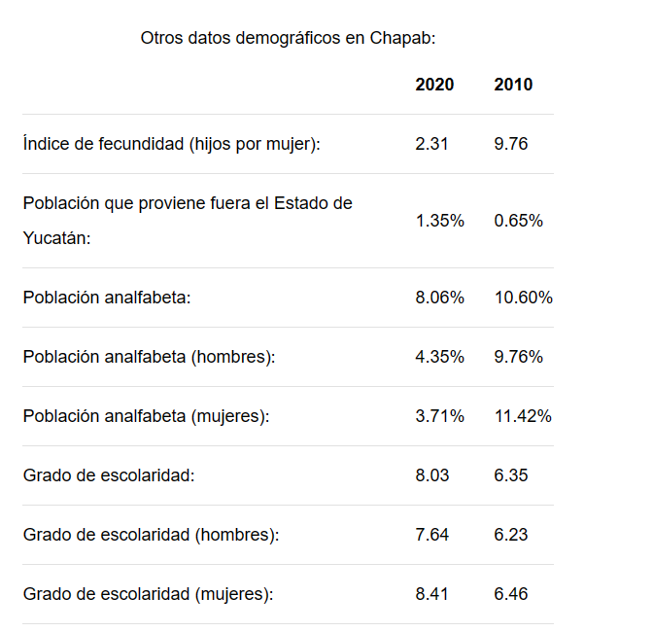Click the 8.03 schooling value

(431, 475)
